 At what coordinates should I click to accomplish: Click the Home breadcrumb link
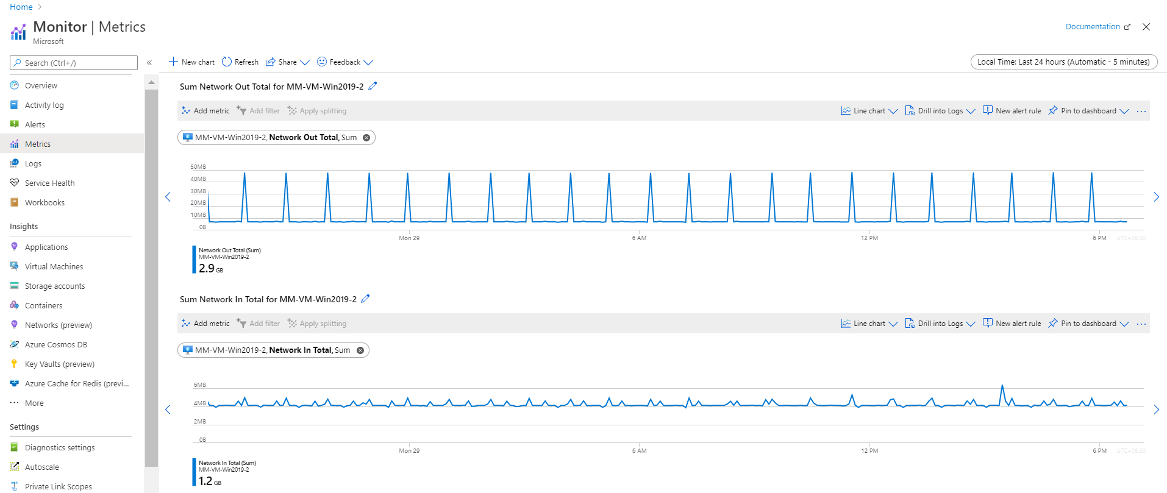coord(21,7)
